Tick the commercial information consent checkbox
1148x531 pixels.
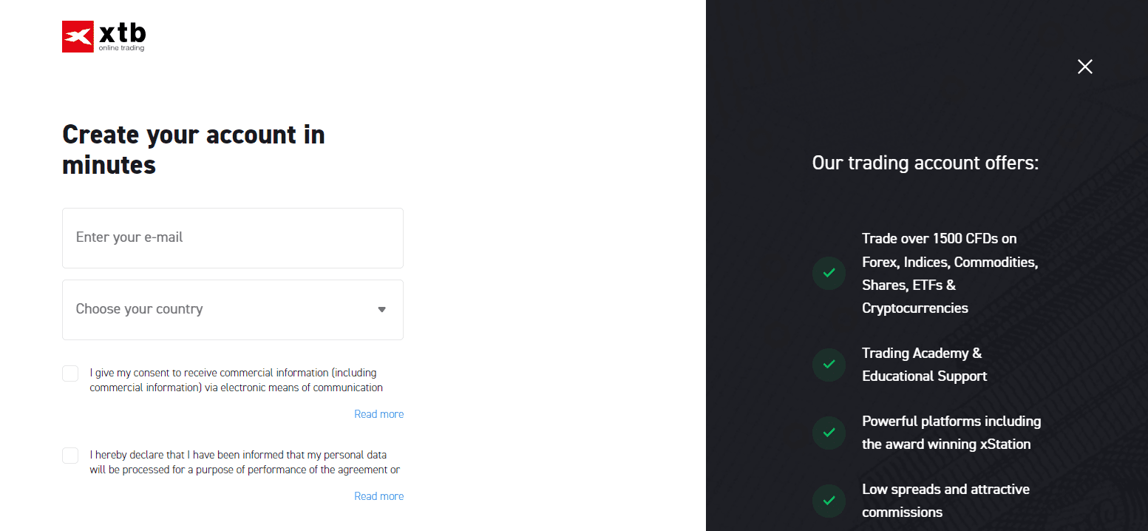(x=70, y=373)
